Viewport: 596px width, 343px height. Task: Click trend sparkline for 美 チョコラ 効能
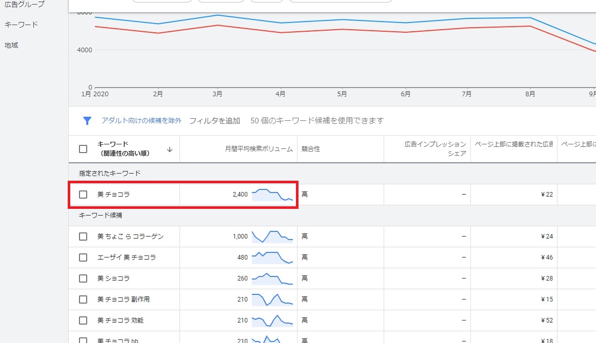pyautogui.click(x=272, y=320)
